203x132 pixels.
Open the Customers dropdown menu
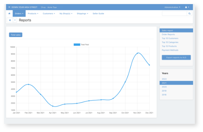[49, 14]
